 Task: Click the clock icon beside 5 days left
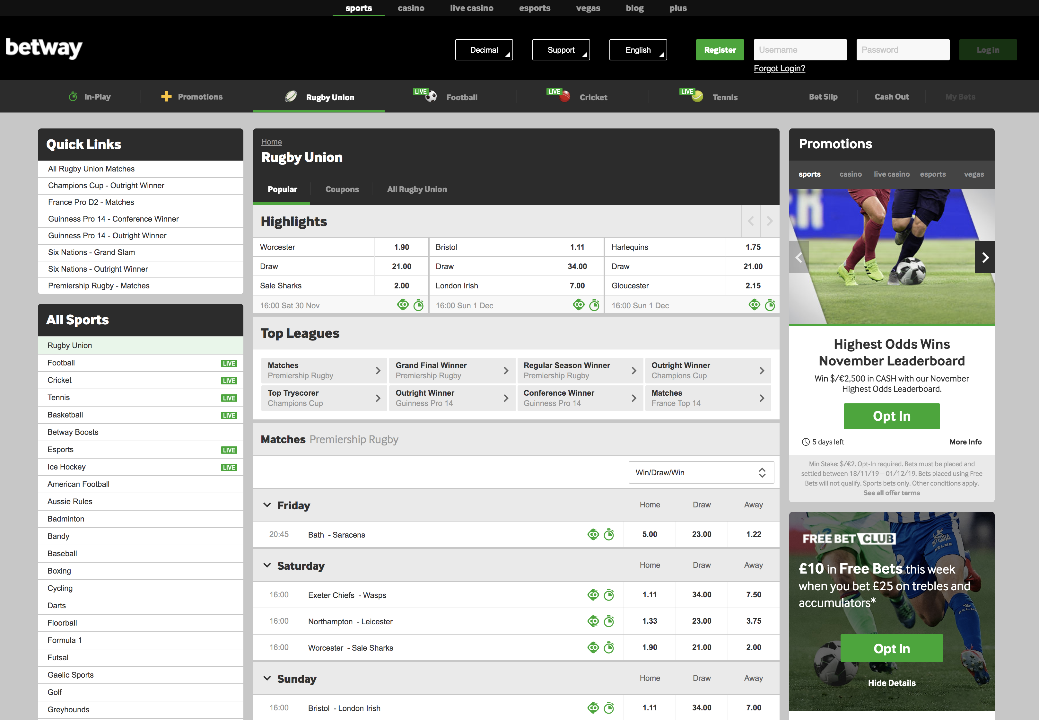tap(805, 442)
